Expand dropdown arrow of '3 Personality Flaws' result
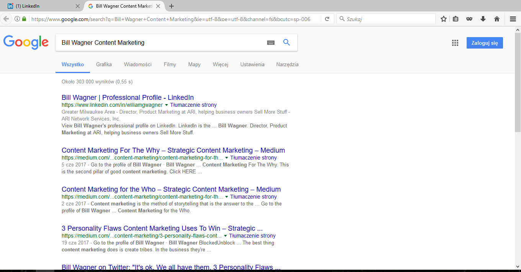Screen dimensions: 521x272 click(225, 236)
